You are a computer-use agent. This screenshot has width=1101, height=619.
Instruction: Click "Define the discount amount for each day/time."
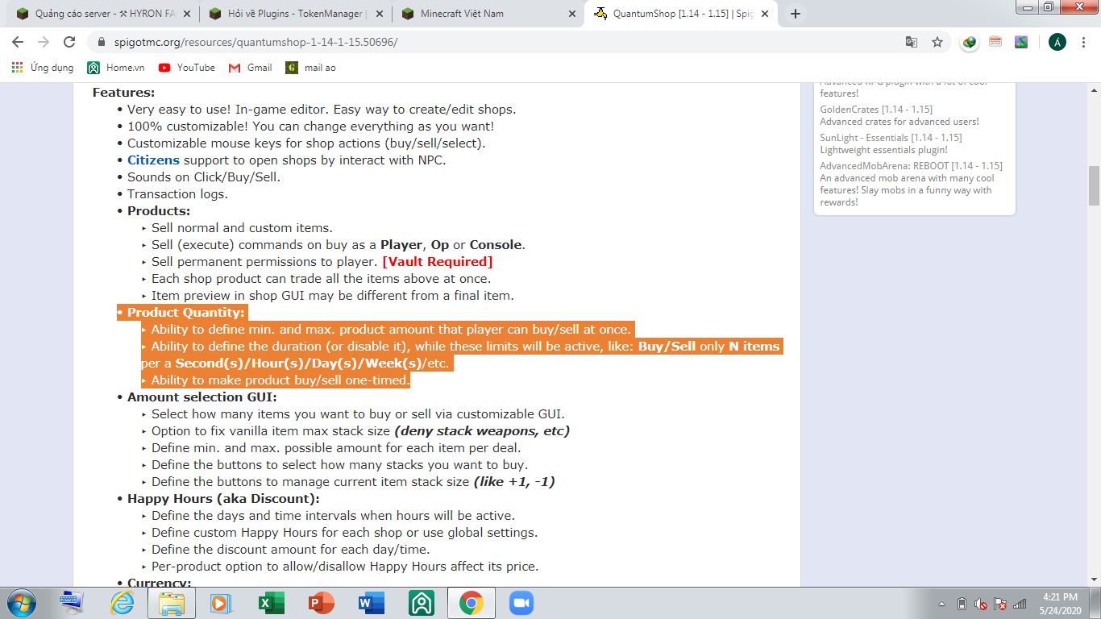pyautogui.click(x=290, y=550)
